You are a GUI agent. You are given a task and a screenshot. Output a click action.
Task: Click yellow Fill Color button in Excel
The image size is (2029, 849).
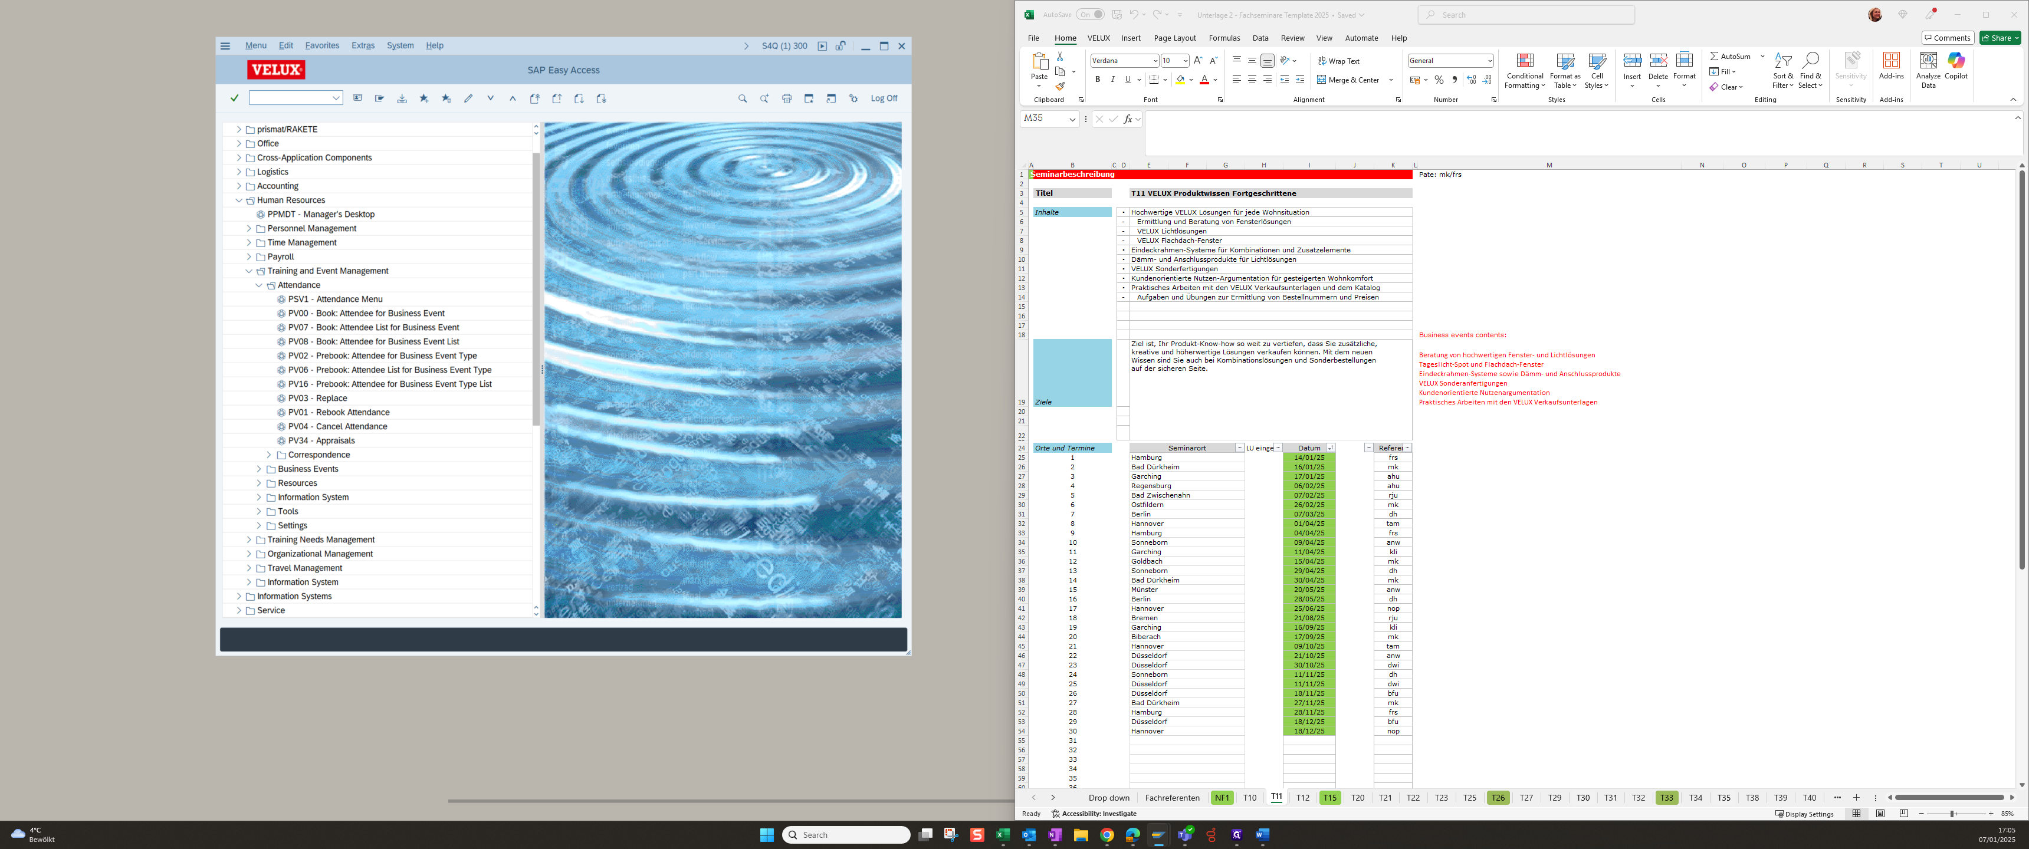pyautogui.click(x=1180, y=80)
